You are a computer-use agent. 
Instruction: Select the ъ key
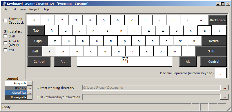pos(205,31)
